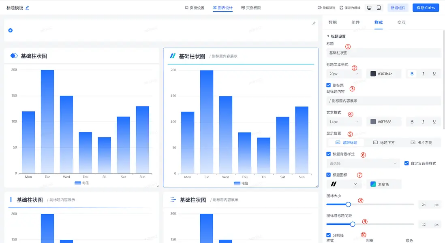
Task: Click the tall Tue bar in the selected chart
Action: [x=207, y=122]
